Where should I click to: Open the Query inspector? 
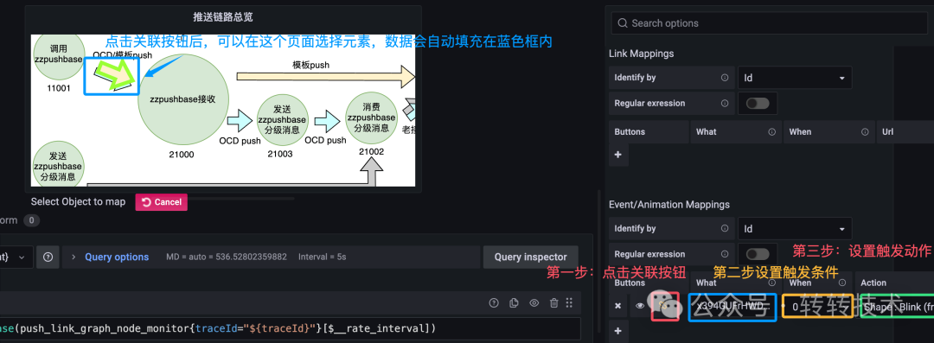530,257
